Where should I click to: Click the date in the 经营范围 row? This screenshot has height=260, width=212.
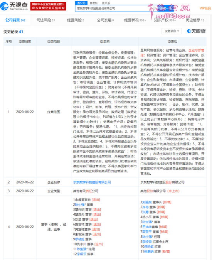[25, 112]
